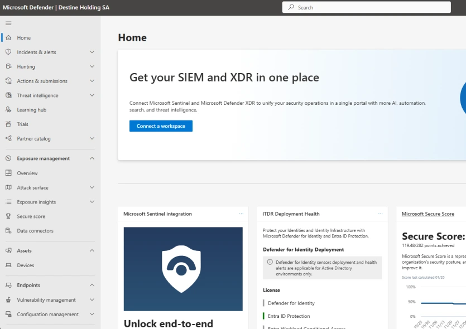The width and height of the screenshot is (466, 329).
Task: Click the Search input field
Action: 367,7
